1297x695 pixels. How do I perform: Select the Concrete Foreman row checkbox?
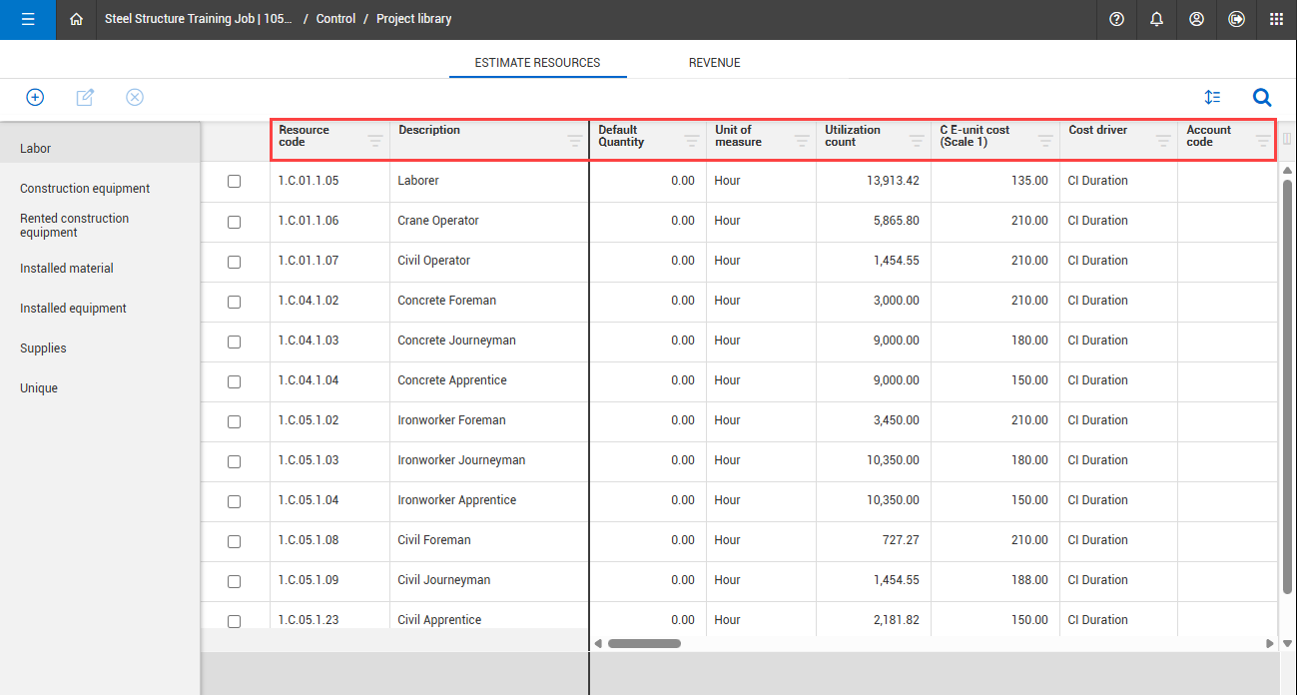tap(234, 302)
